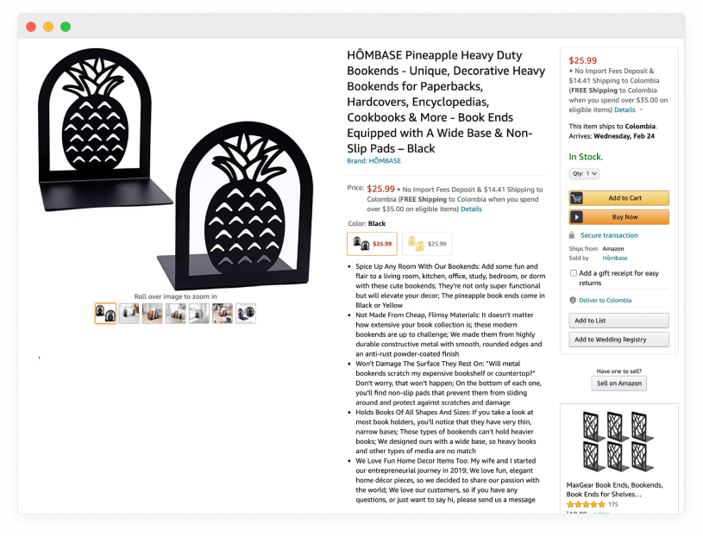The width and height of the screenshot is (703, 536).
Task: Click the Details link under the price
Action: tap(471, 209)
